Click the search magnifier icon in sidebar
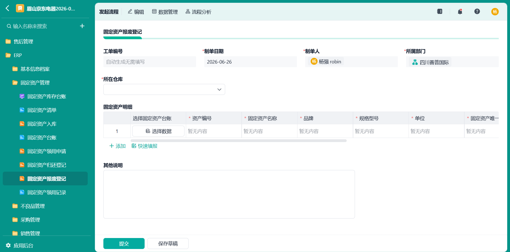 click(x=9, y=26)
